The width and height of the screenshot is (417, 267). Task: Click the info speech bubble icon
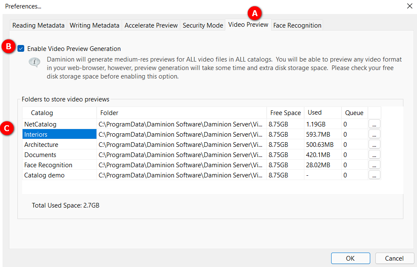(x=34, y=62)
